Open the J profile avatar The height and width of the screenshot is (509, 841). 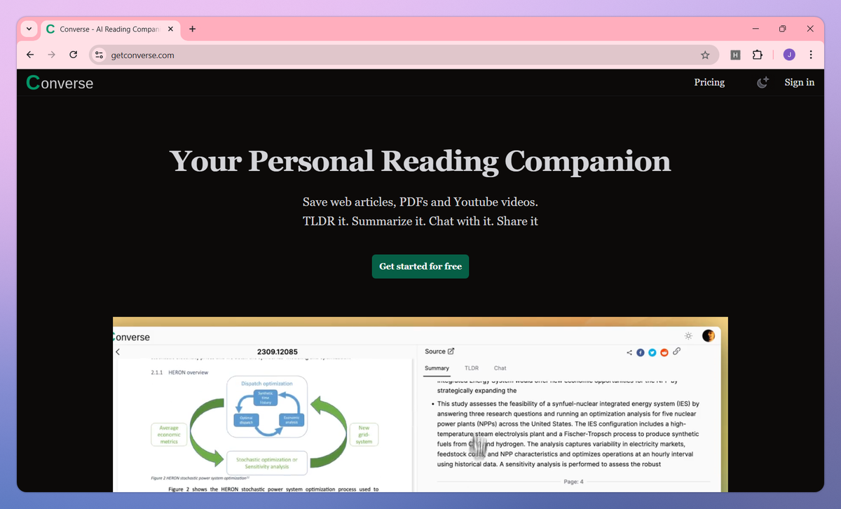789,55
